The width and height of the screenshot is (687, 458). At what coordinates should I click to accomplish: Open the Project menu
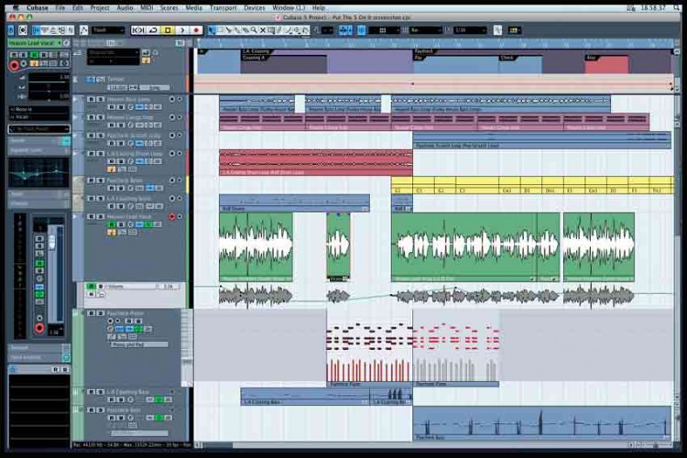100,8
